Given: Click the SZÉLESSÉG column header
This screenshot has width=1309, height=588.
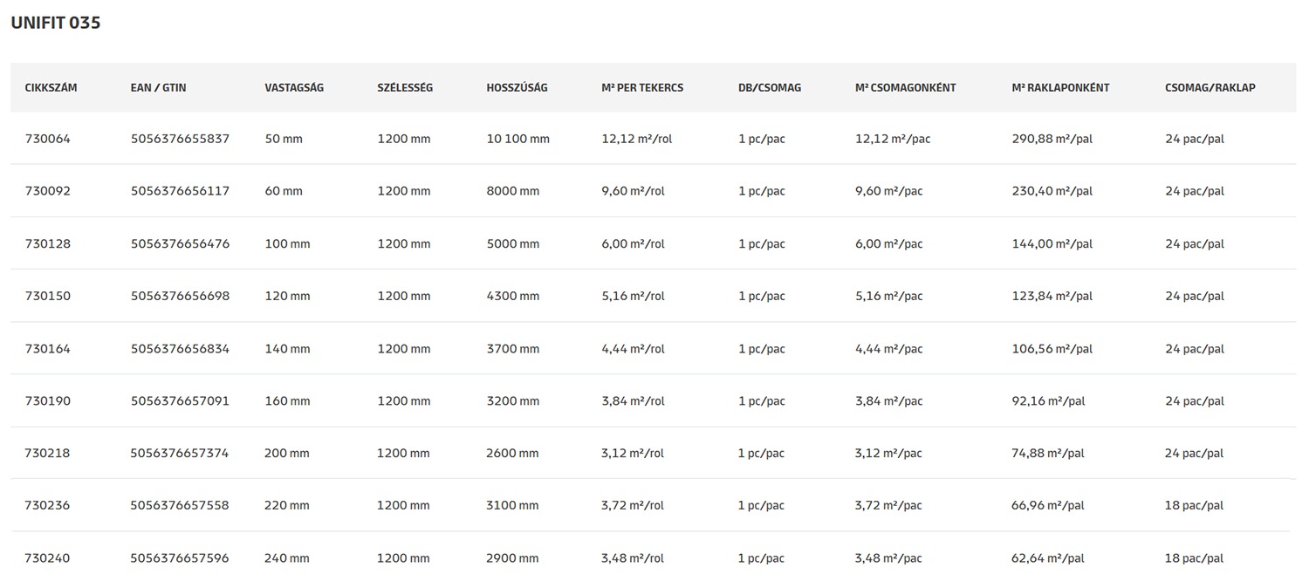Looking at the screenshot, I should tap(405, 87).
